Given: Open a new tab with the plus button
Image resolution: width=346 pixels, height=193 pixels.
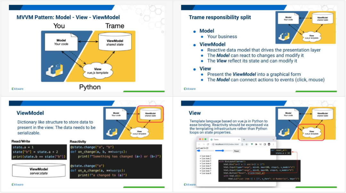Looking at the screenshot, I should [244, 140].
